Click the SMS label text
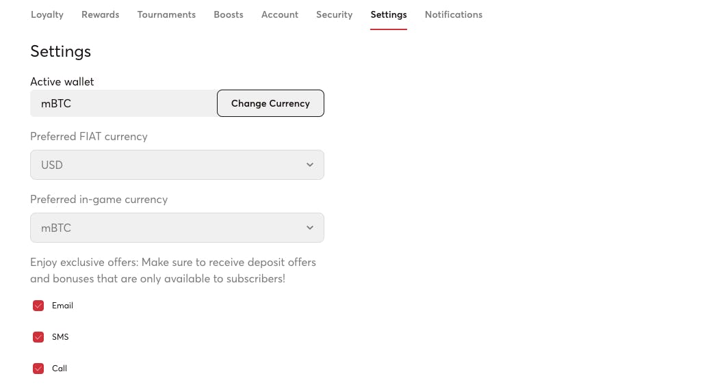Image resolution: width=713 pixels, height=387 pixels. click(x=60, y=337)
